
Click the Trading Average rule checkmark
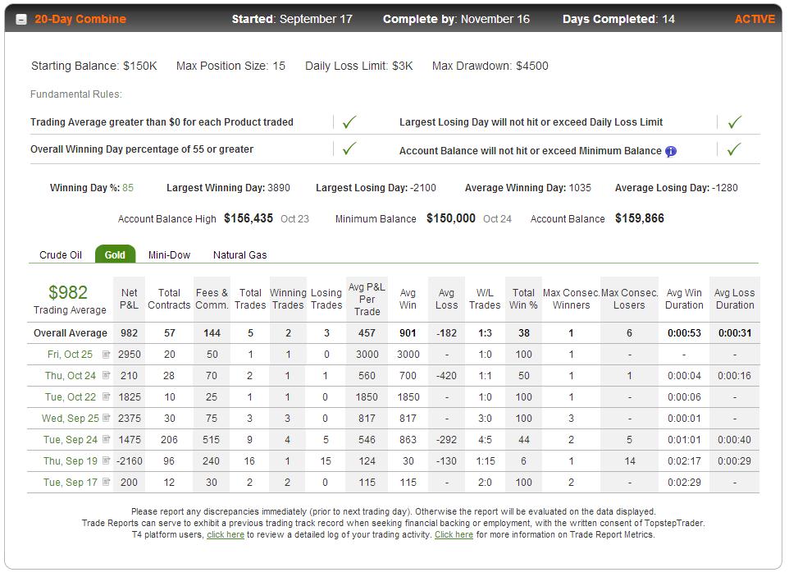point(349,121)
